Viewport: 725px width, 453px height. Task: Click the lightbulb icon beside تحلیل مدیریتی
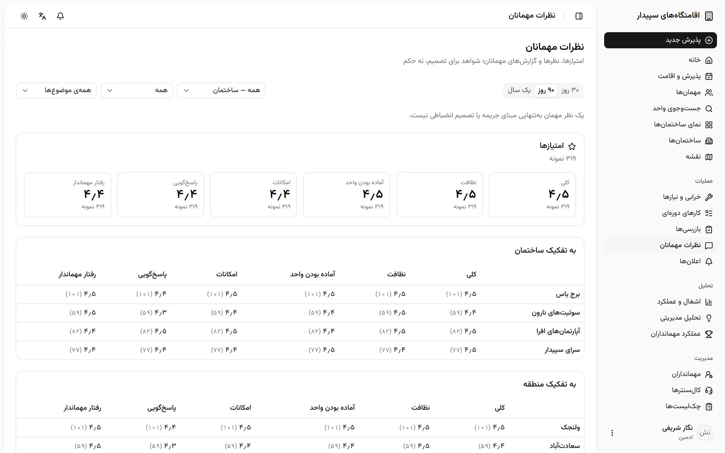709,318
